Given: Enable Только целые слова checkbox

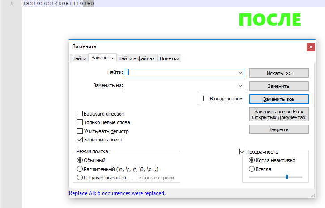Looking at the screenshot, I should click(x=80, y=122).
